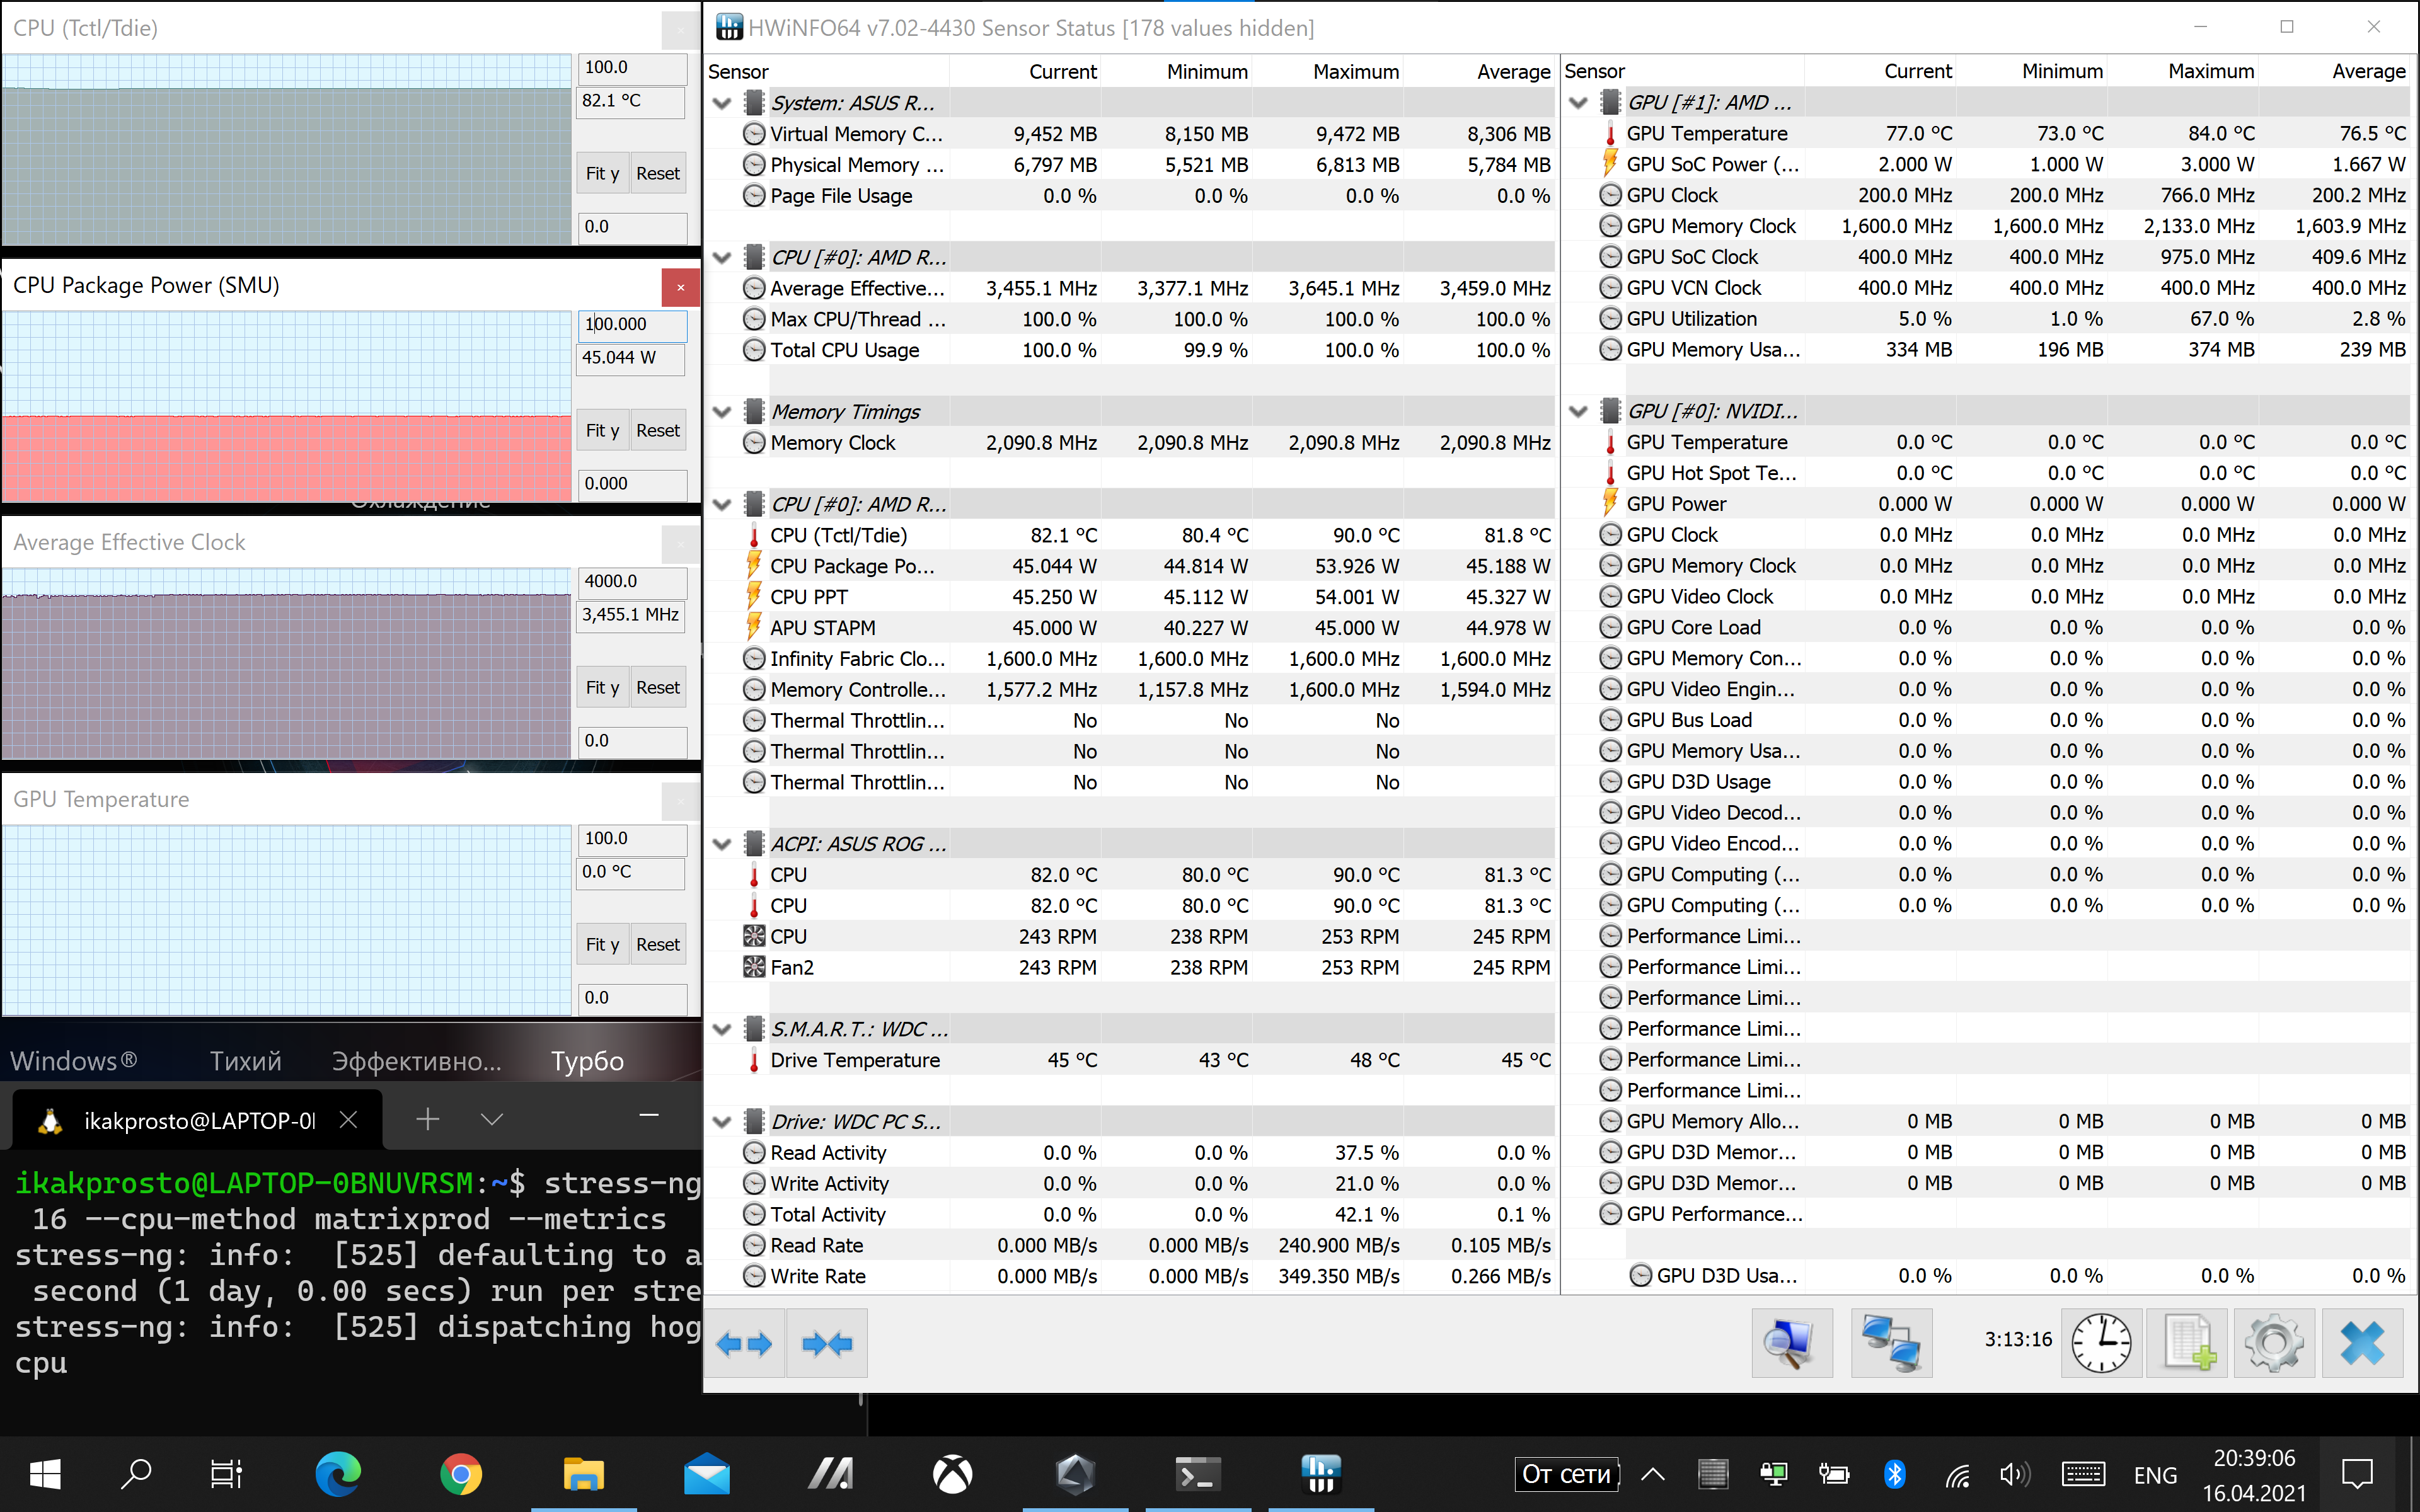
Task: Click От сети power label in tray
Action: pos(1566,1474)
